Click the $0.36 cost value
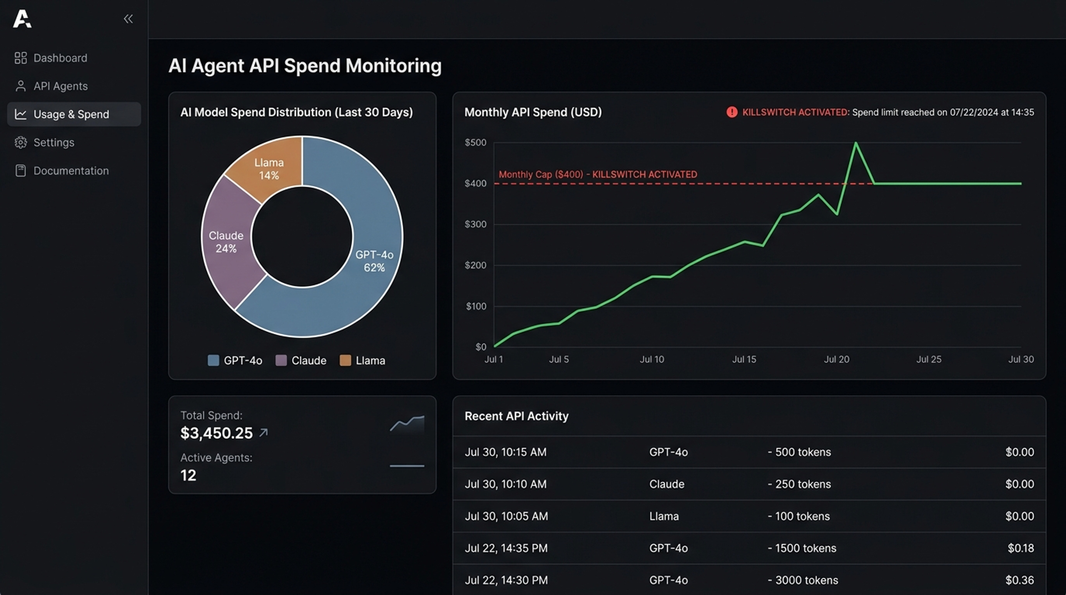Screen dimensions: 1066x595 [1019, 580]
